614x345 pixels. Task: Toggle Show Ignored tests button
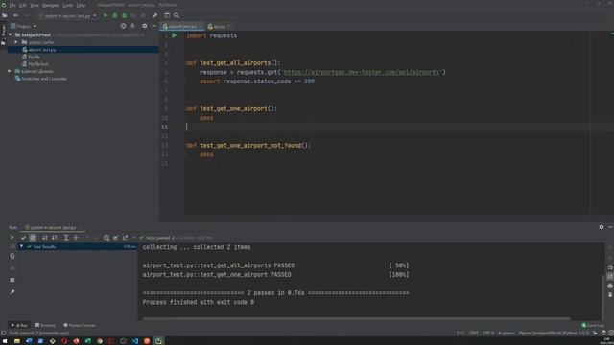[33, 238]
